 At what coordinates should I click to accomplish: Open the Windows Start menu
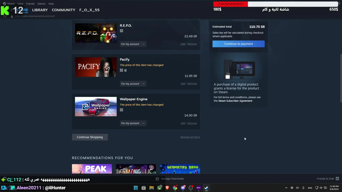136,188
